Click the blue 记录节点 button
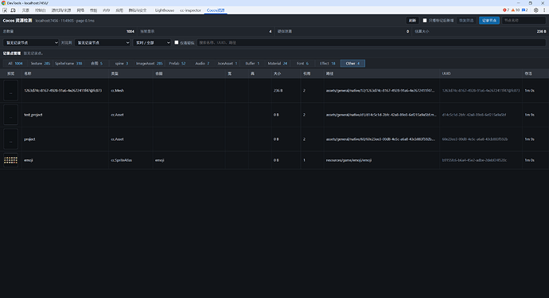Screen dimensions: 549x298 point(489,21)
